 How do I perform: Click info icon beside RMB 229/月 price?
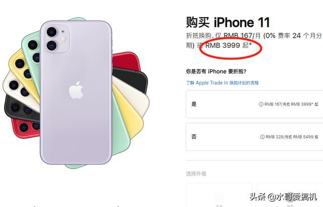click(262, 137)
